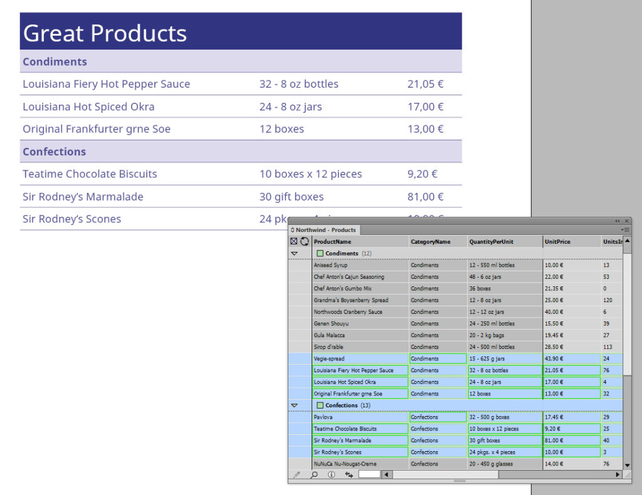Image resolution: width=642 pixels, height=495 pixels.
Task: Click the horizontal scrollbar left arrow
Action: tap(386, 474)
